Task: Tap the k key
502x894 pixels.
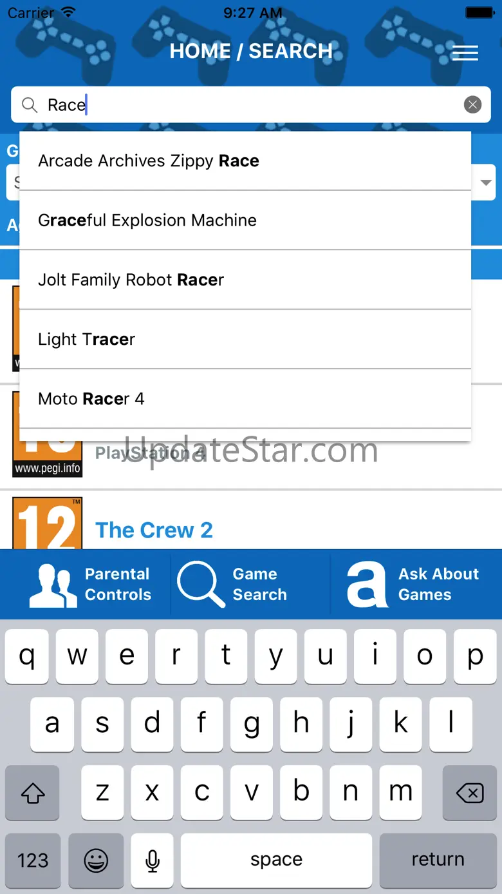Action: (x=400, y=724)
